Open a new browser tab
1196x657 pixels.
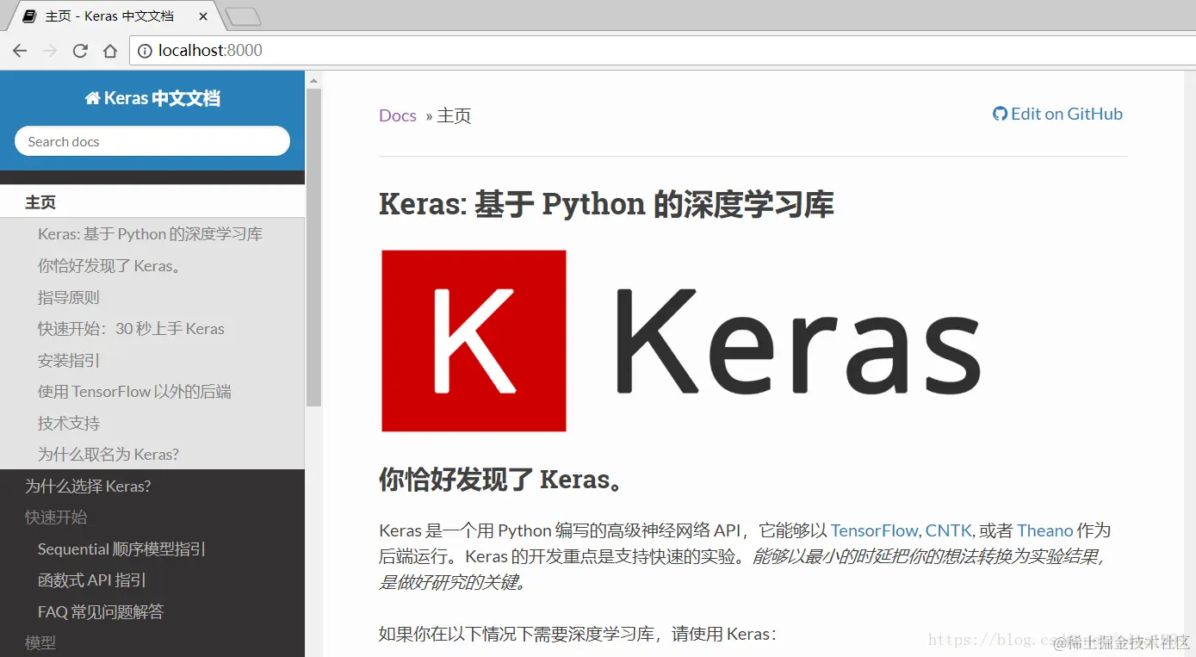click(x=243, y=16)
